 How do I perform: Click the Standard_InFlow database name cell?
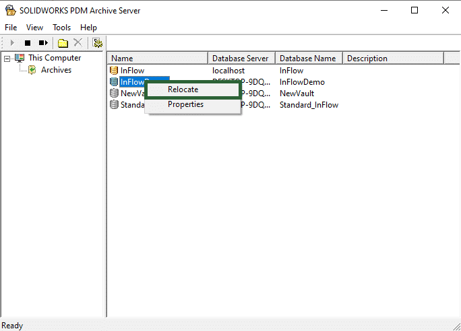tap(309, 105)
